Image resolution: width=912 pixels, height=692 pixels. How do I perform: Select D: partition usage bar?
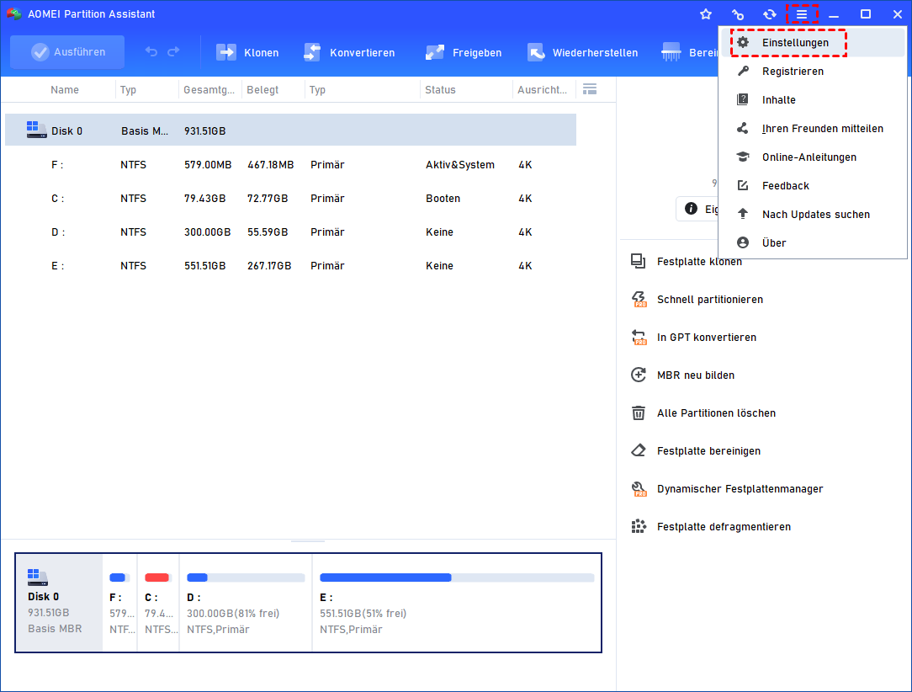[x=246, y=578]
